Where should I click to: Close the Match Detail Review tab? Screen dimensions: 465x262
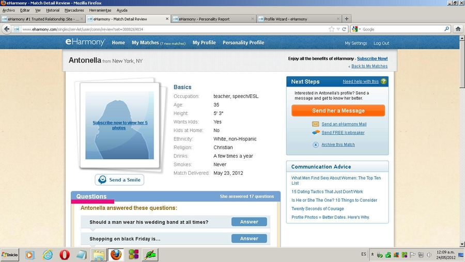(x=167, y=19)
